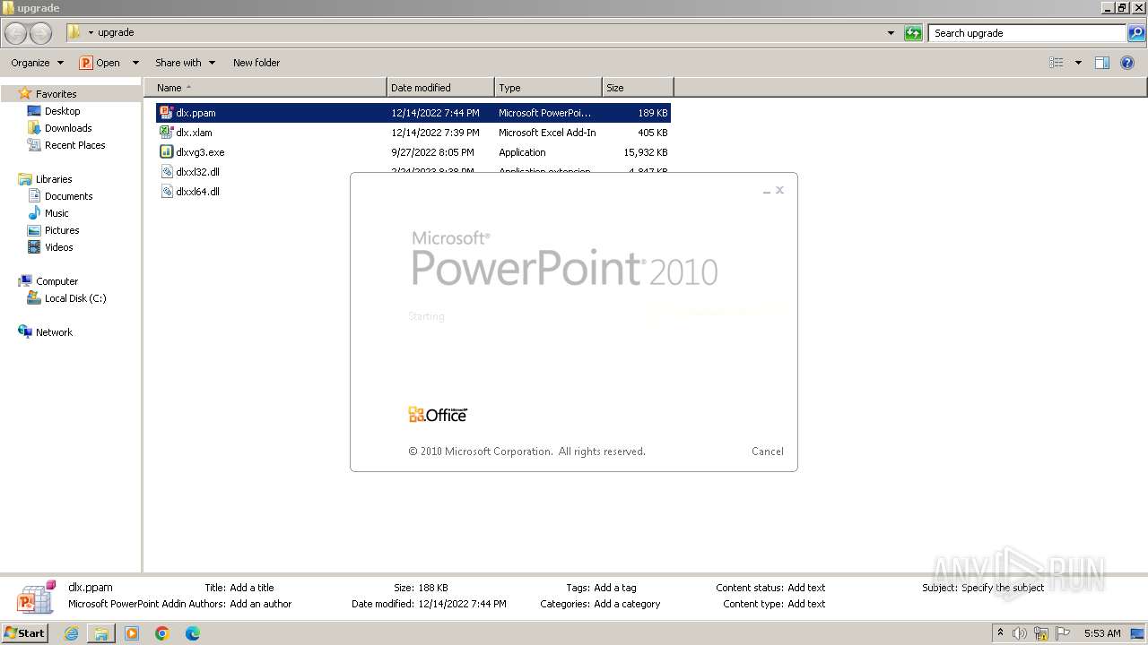Expand the view options dropdown arrow

click(1078, 63)
